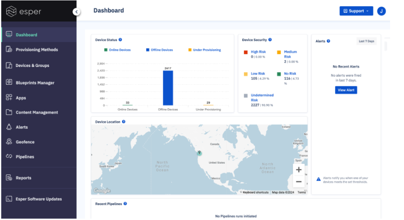This screenshot has height=220, width=404.
Task: Click the Online Devices bar showing 33
Action: pos(128,105)
